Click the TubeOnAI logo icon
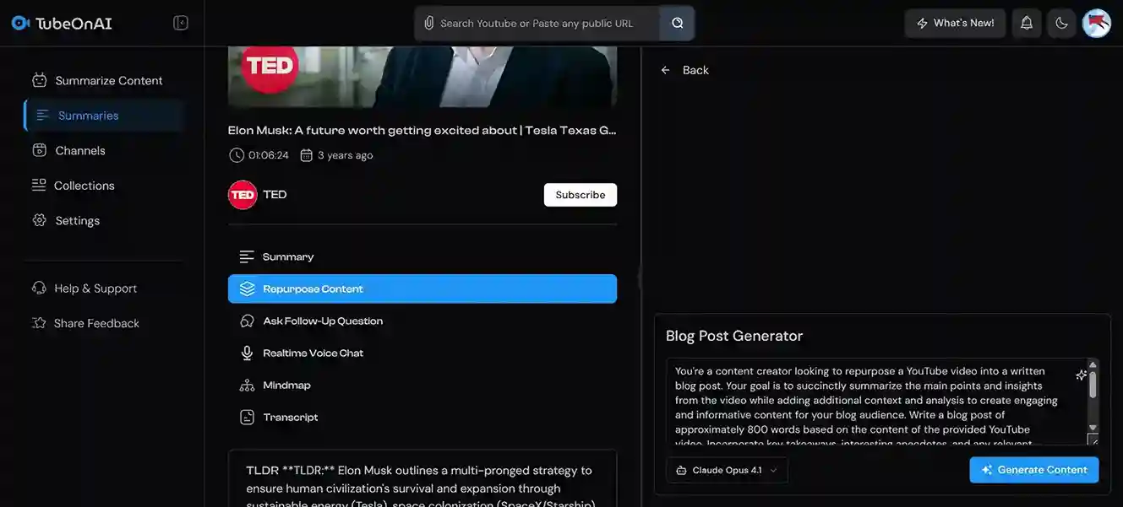This screenshot has height=507, width=1123. 20,23
